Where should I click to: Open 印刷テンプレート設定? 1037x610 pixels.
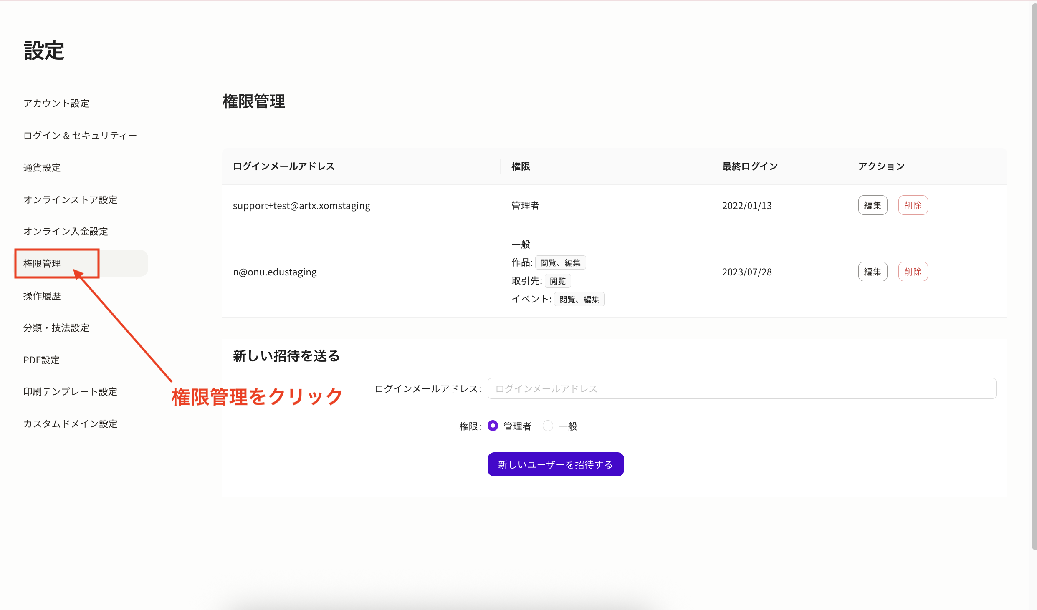point(70,392)
